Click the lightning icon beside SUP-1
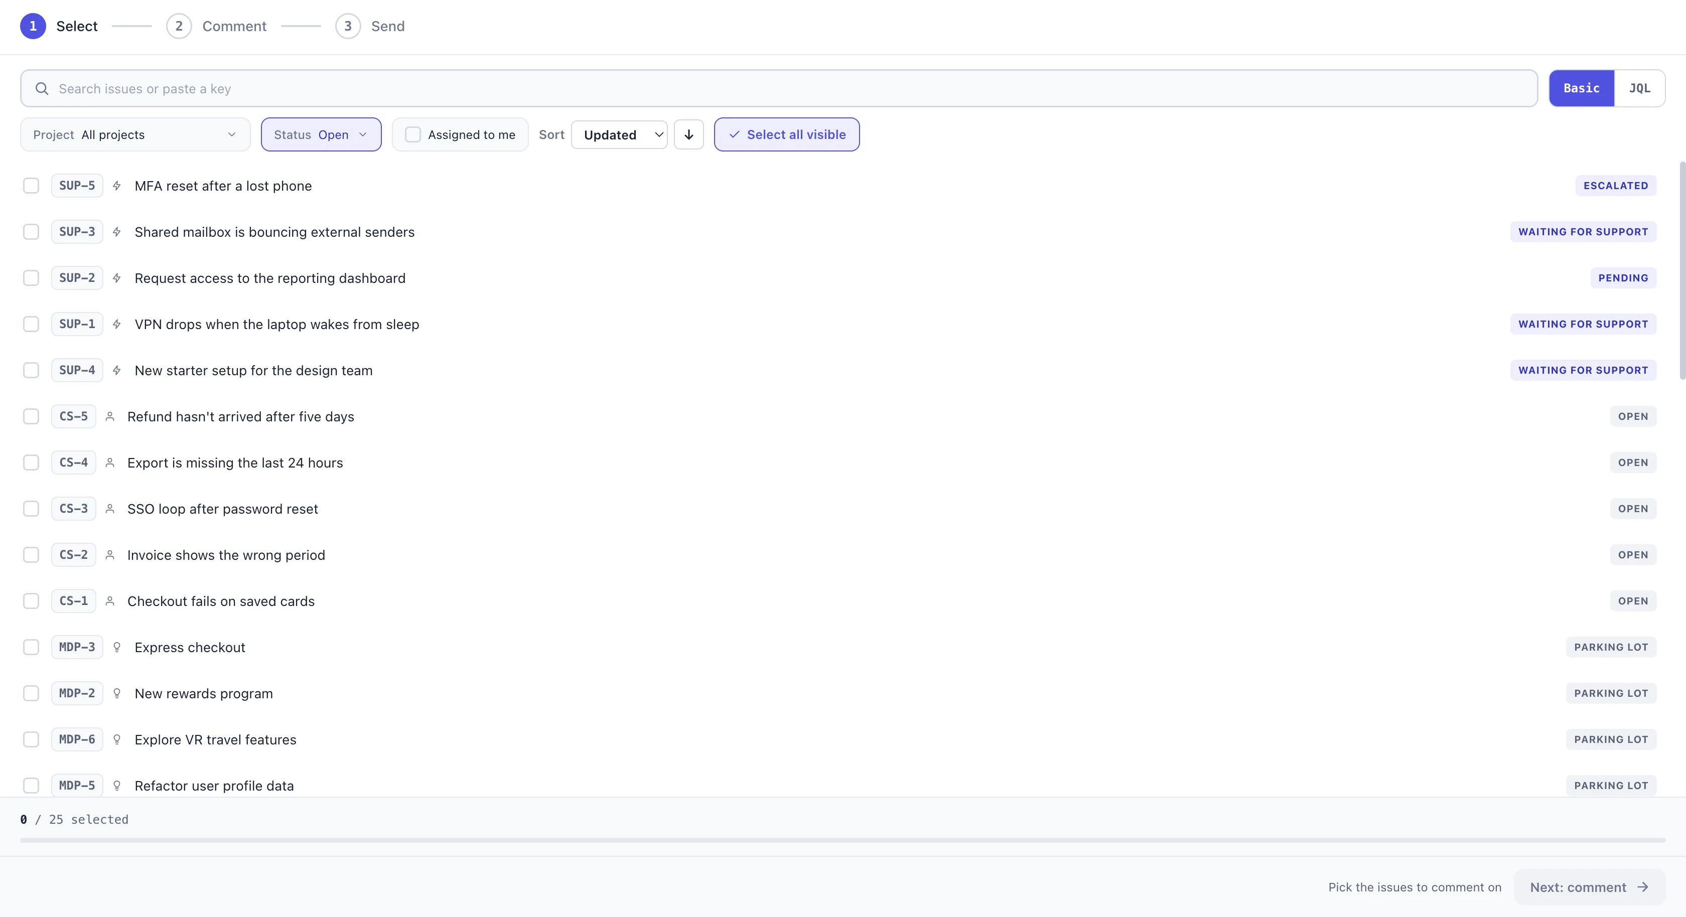 pyautogui.click(x=116, y=324)
